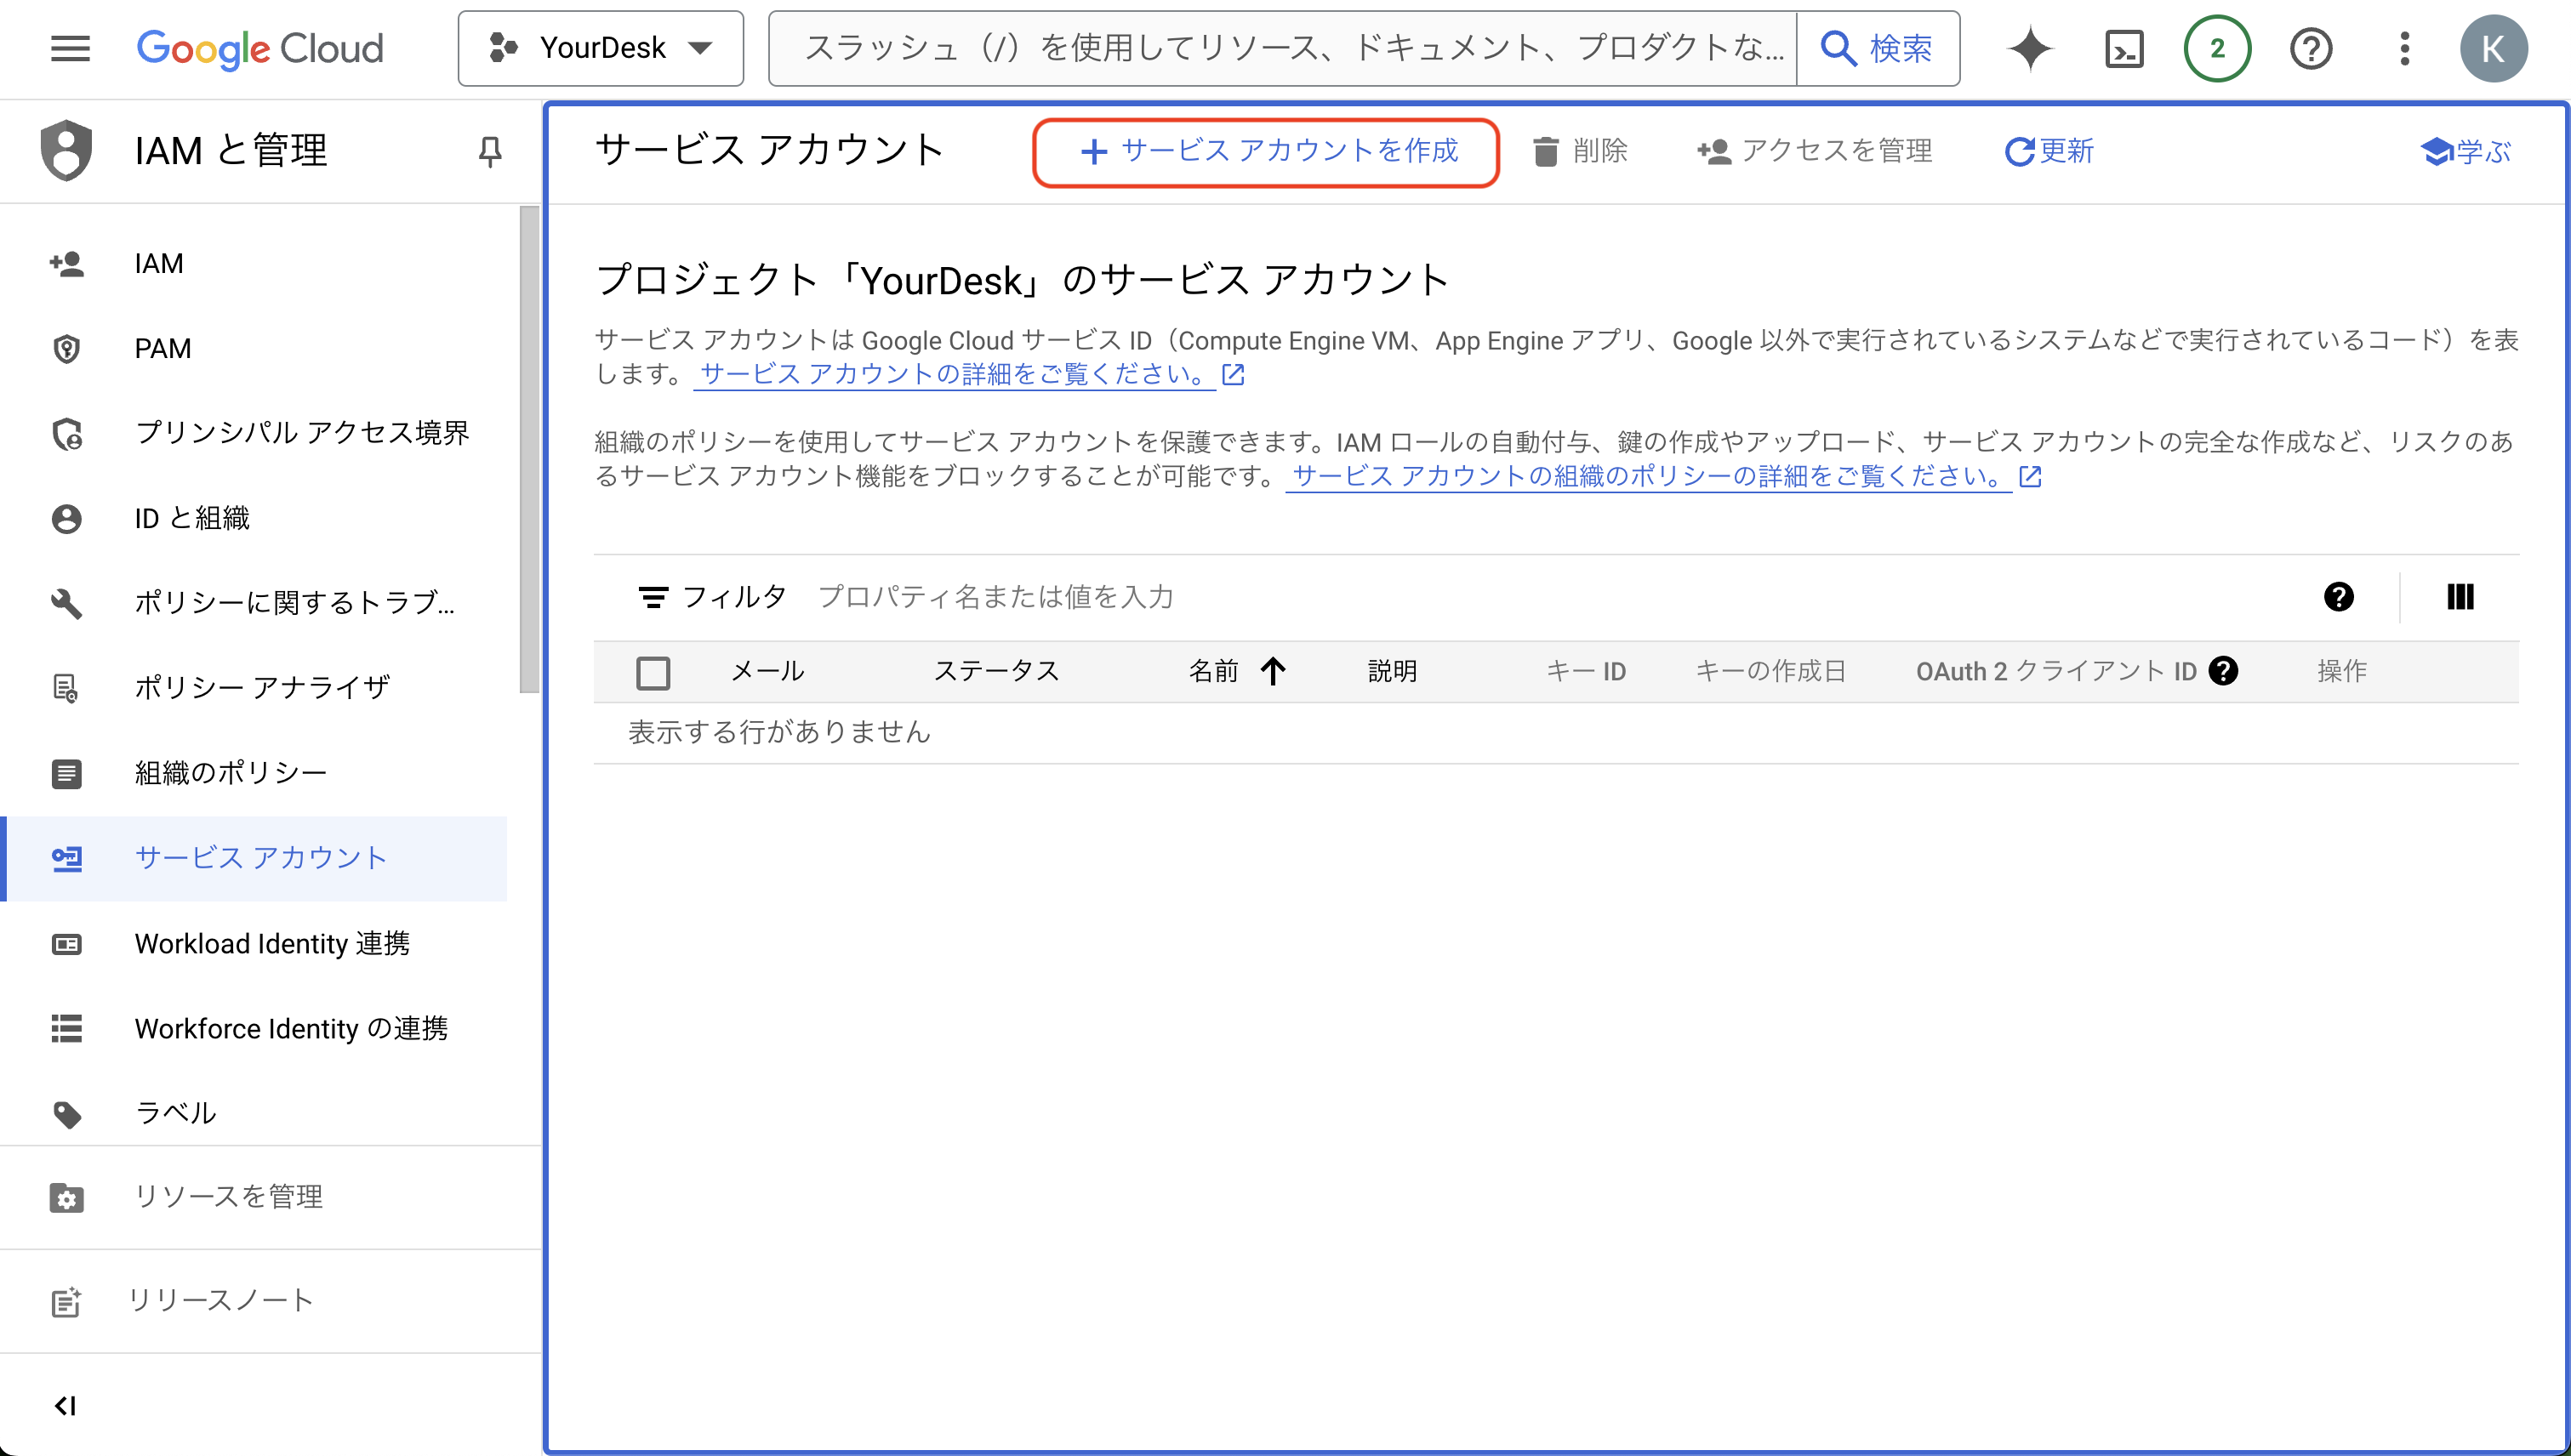Sort by ステータス column header
The image size is (2571, 1456).
pos(996,671)
